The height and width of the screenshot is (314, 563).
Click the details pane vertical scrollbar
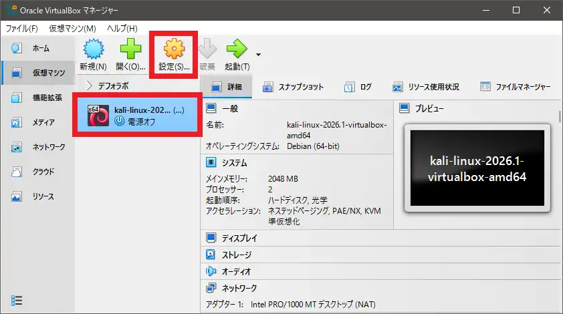(x=560, y=117)
